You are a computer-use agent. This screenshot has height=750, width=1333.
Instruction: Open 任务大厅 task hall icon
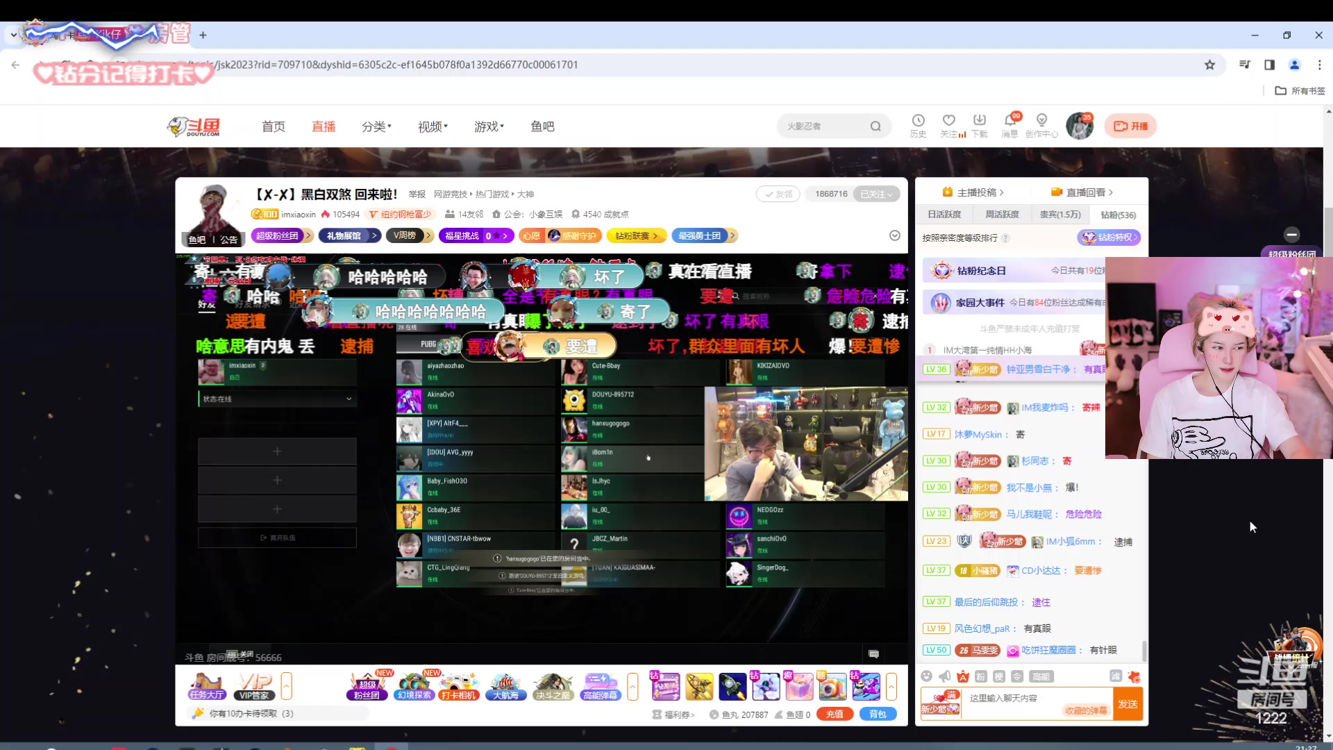pos(206,686)
